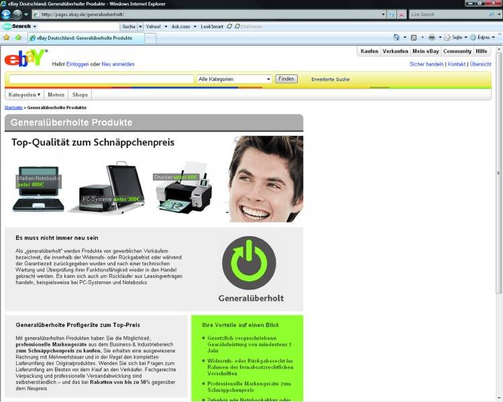This screenshot has width=503, height=402.
Task: Open the Mein eBay tab
Action: pos(426,52)
